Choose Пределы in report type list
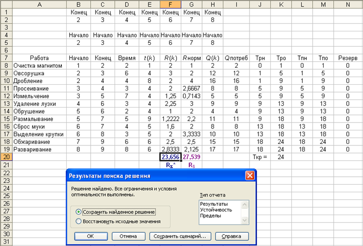This screenshot has width=363, height=246. tap(210, 216)
